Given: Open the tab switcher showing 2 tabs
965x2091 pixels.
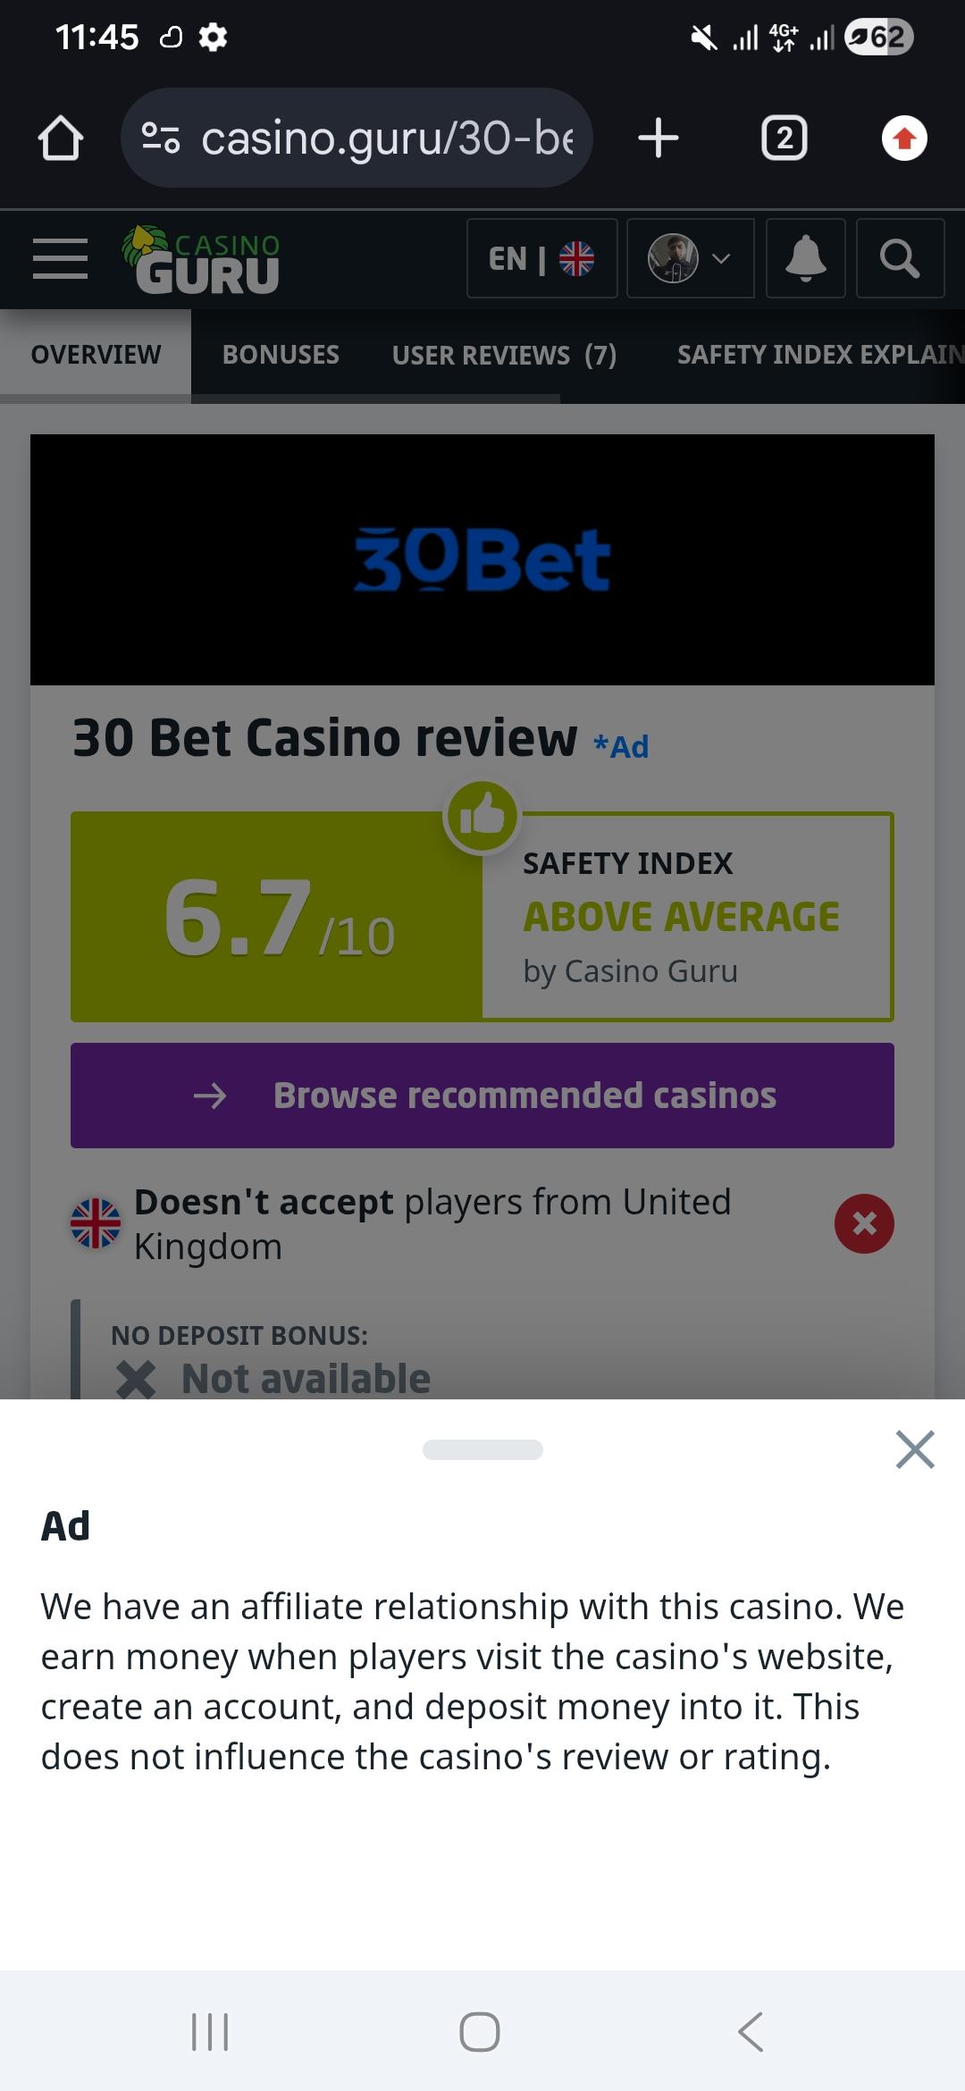Looking at the screenshot, I should (785, 139).
